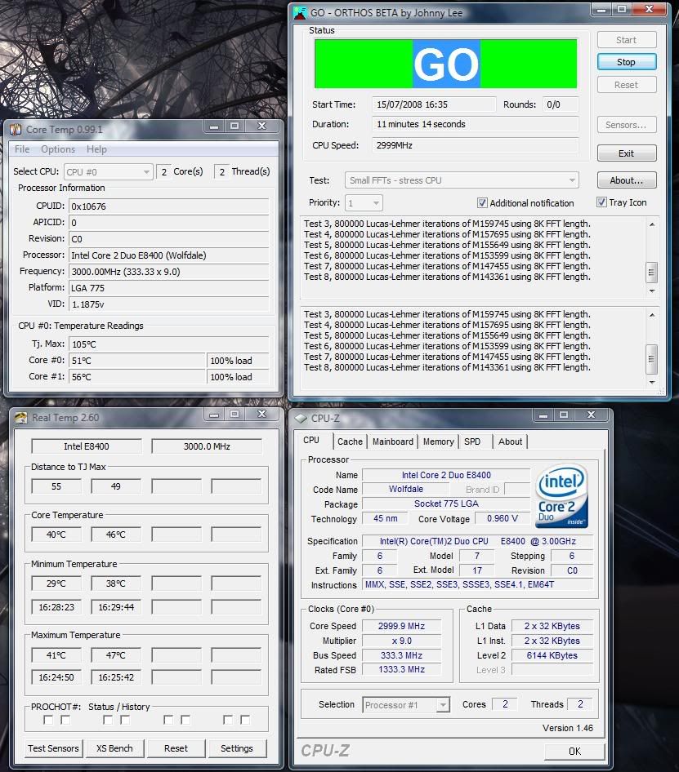Click the Core #1 temperature 56°C reading
The height and width of the screenshot is (772, 679).
[137, 377]
